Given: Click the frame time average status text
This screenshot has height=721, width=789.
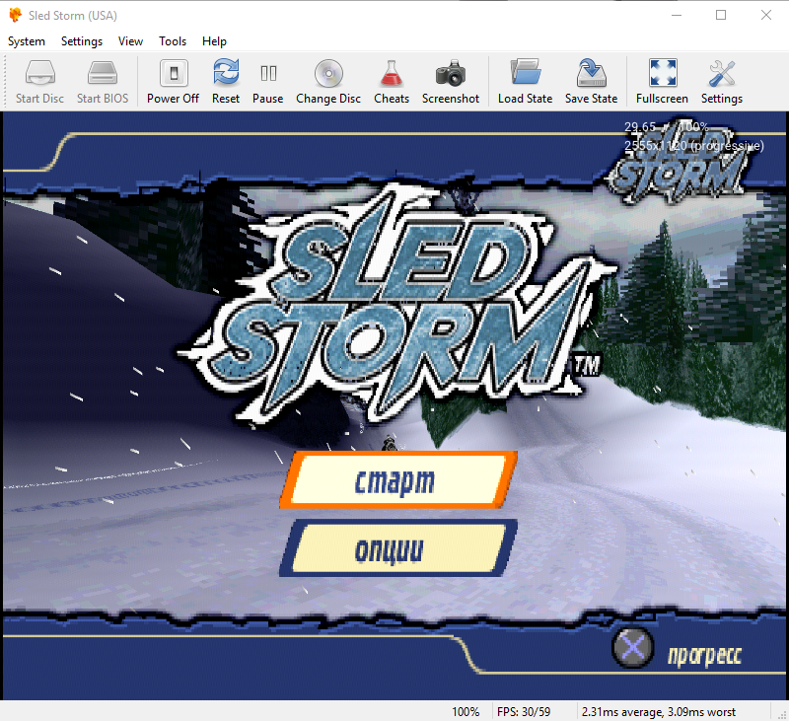Looking at the screenshot, I should [658, 712].
